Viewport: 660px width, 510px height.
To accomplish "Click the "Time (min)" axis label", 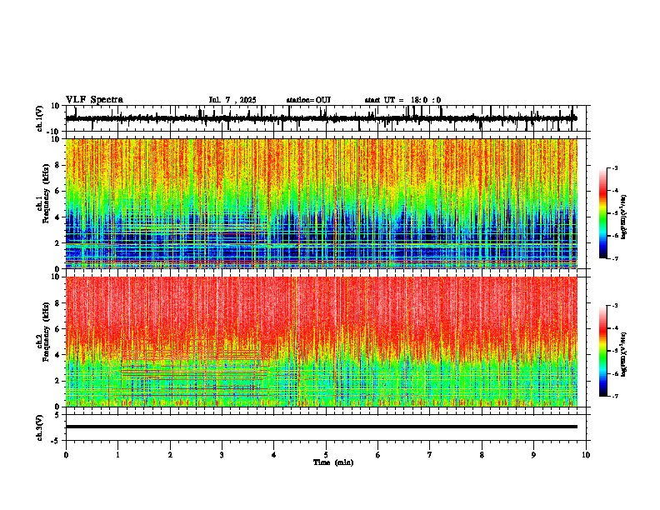I will pyautogui.click(x=333, y=462).
